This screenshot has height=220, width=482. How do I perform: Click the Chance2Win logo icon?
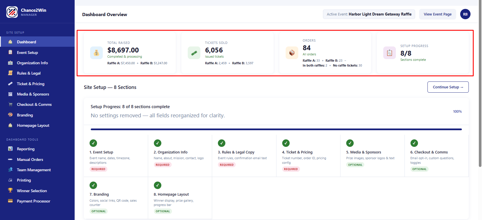coord(12,12)
